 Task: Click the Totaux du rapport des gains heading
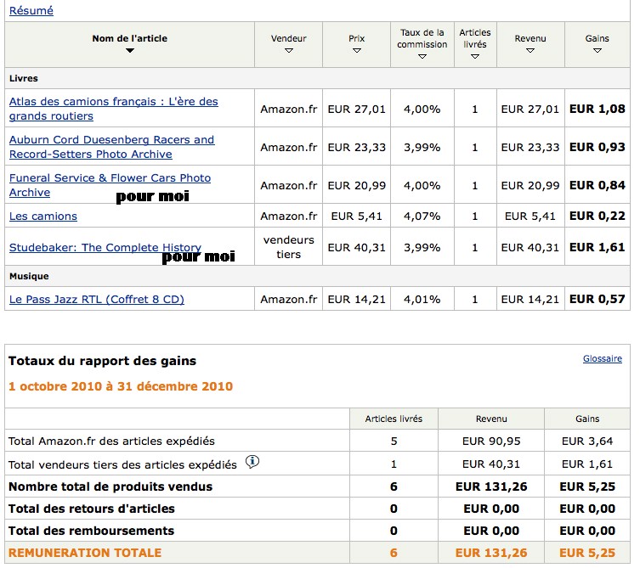pyautogui.click(x=102, y=361)
